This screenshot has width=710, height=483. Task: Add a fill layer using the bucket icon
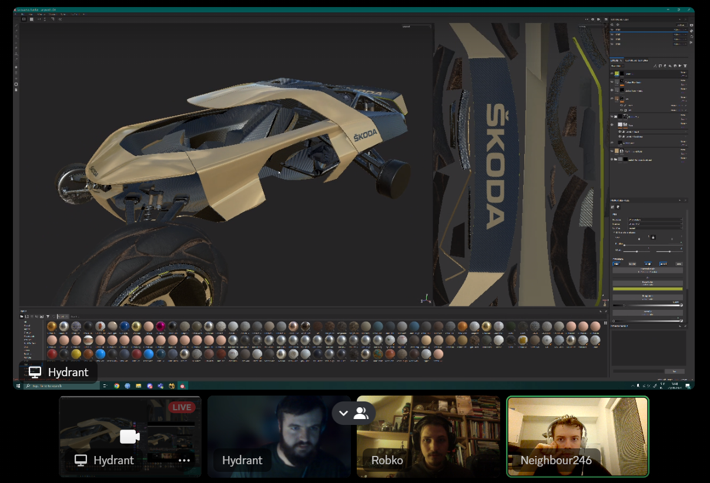point(670,66)
